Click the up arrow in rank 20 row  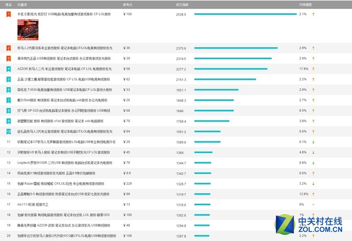(x=313, y=236)
